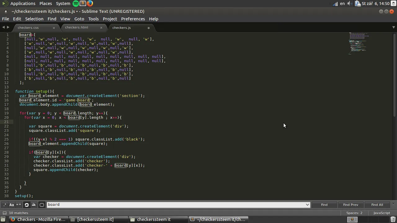Click the volume speaker icon
This screenshot has height=223, width=397.
(350, 4)
